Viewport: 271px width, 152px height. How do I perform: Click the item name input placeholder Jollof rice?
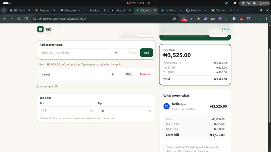(x=75, y=53)
